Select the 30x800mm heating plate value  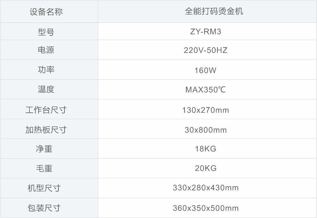pos(206,130)
